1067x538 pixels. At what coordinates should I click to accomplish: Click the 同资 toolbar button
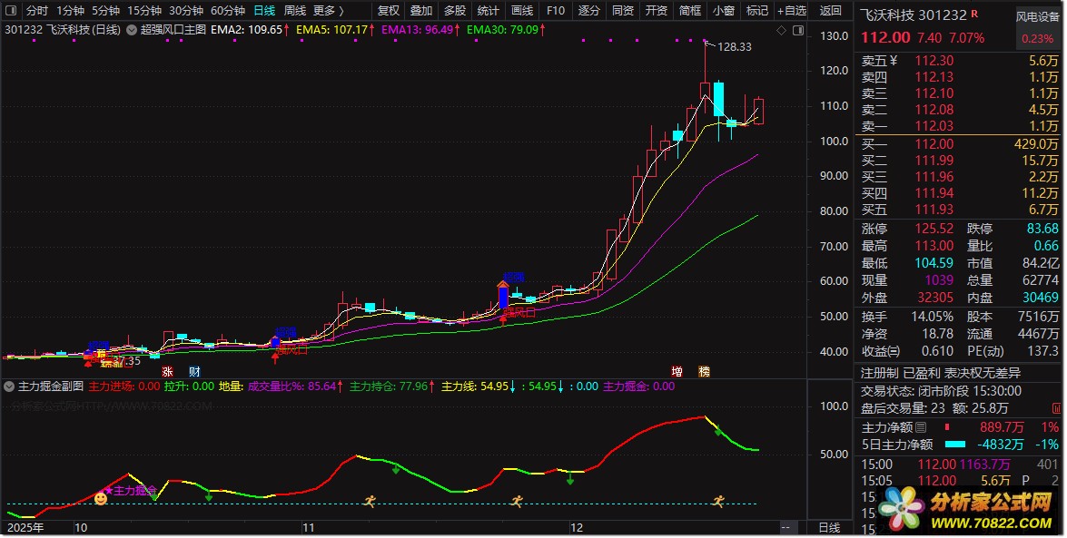623,10
